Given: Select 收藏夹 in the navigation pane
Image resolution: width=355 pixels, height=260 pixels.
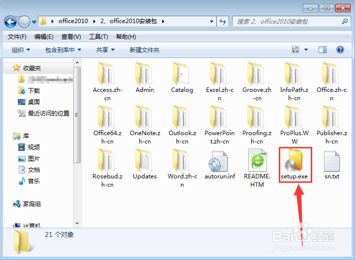Looking at the screenshot, I should pyautogui.click(x=31, y=68).
